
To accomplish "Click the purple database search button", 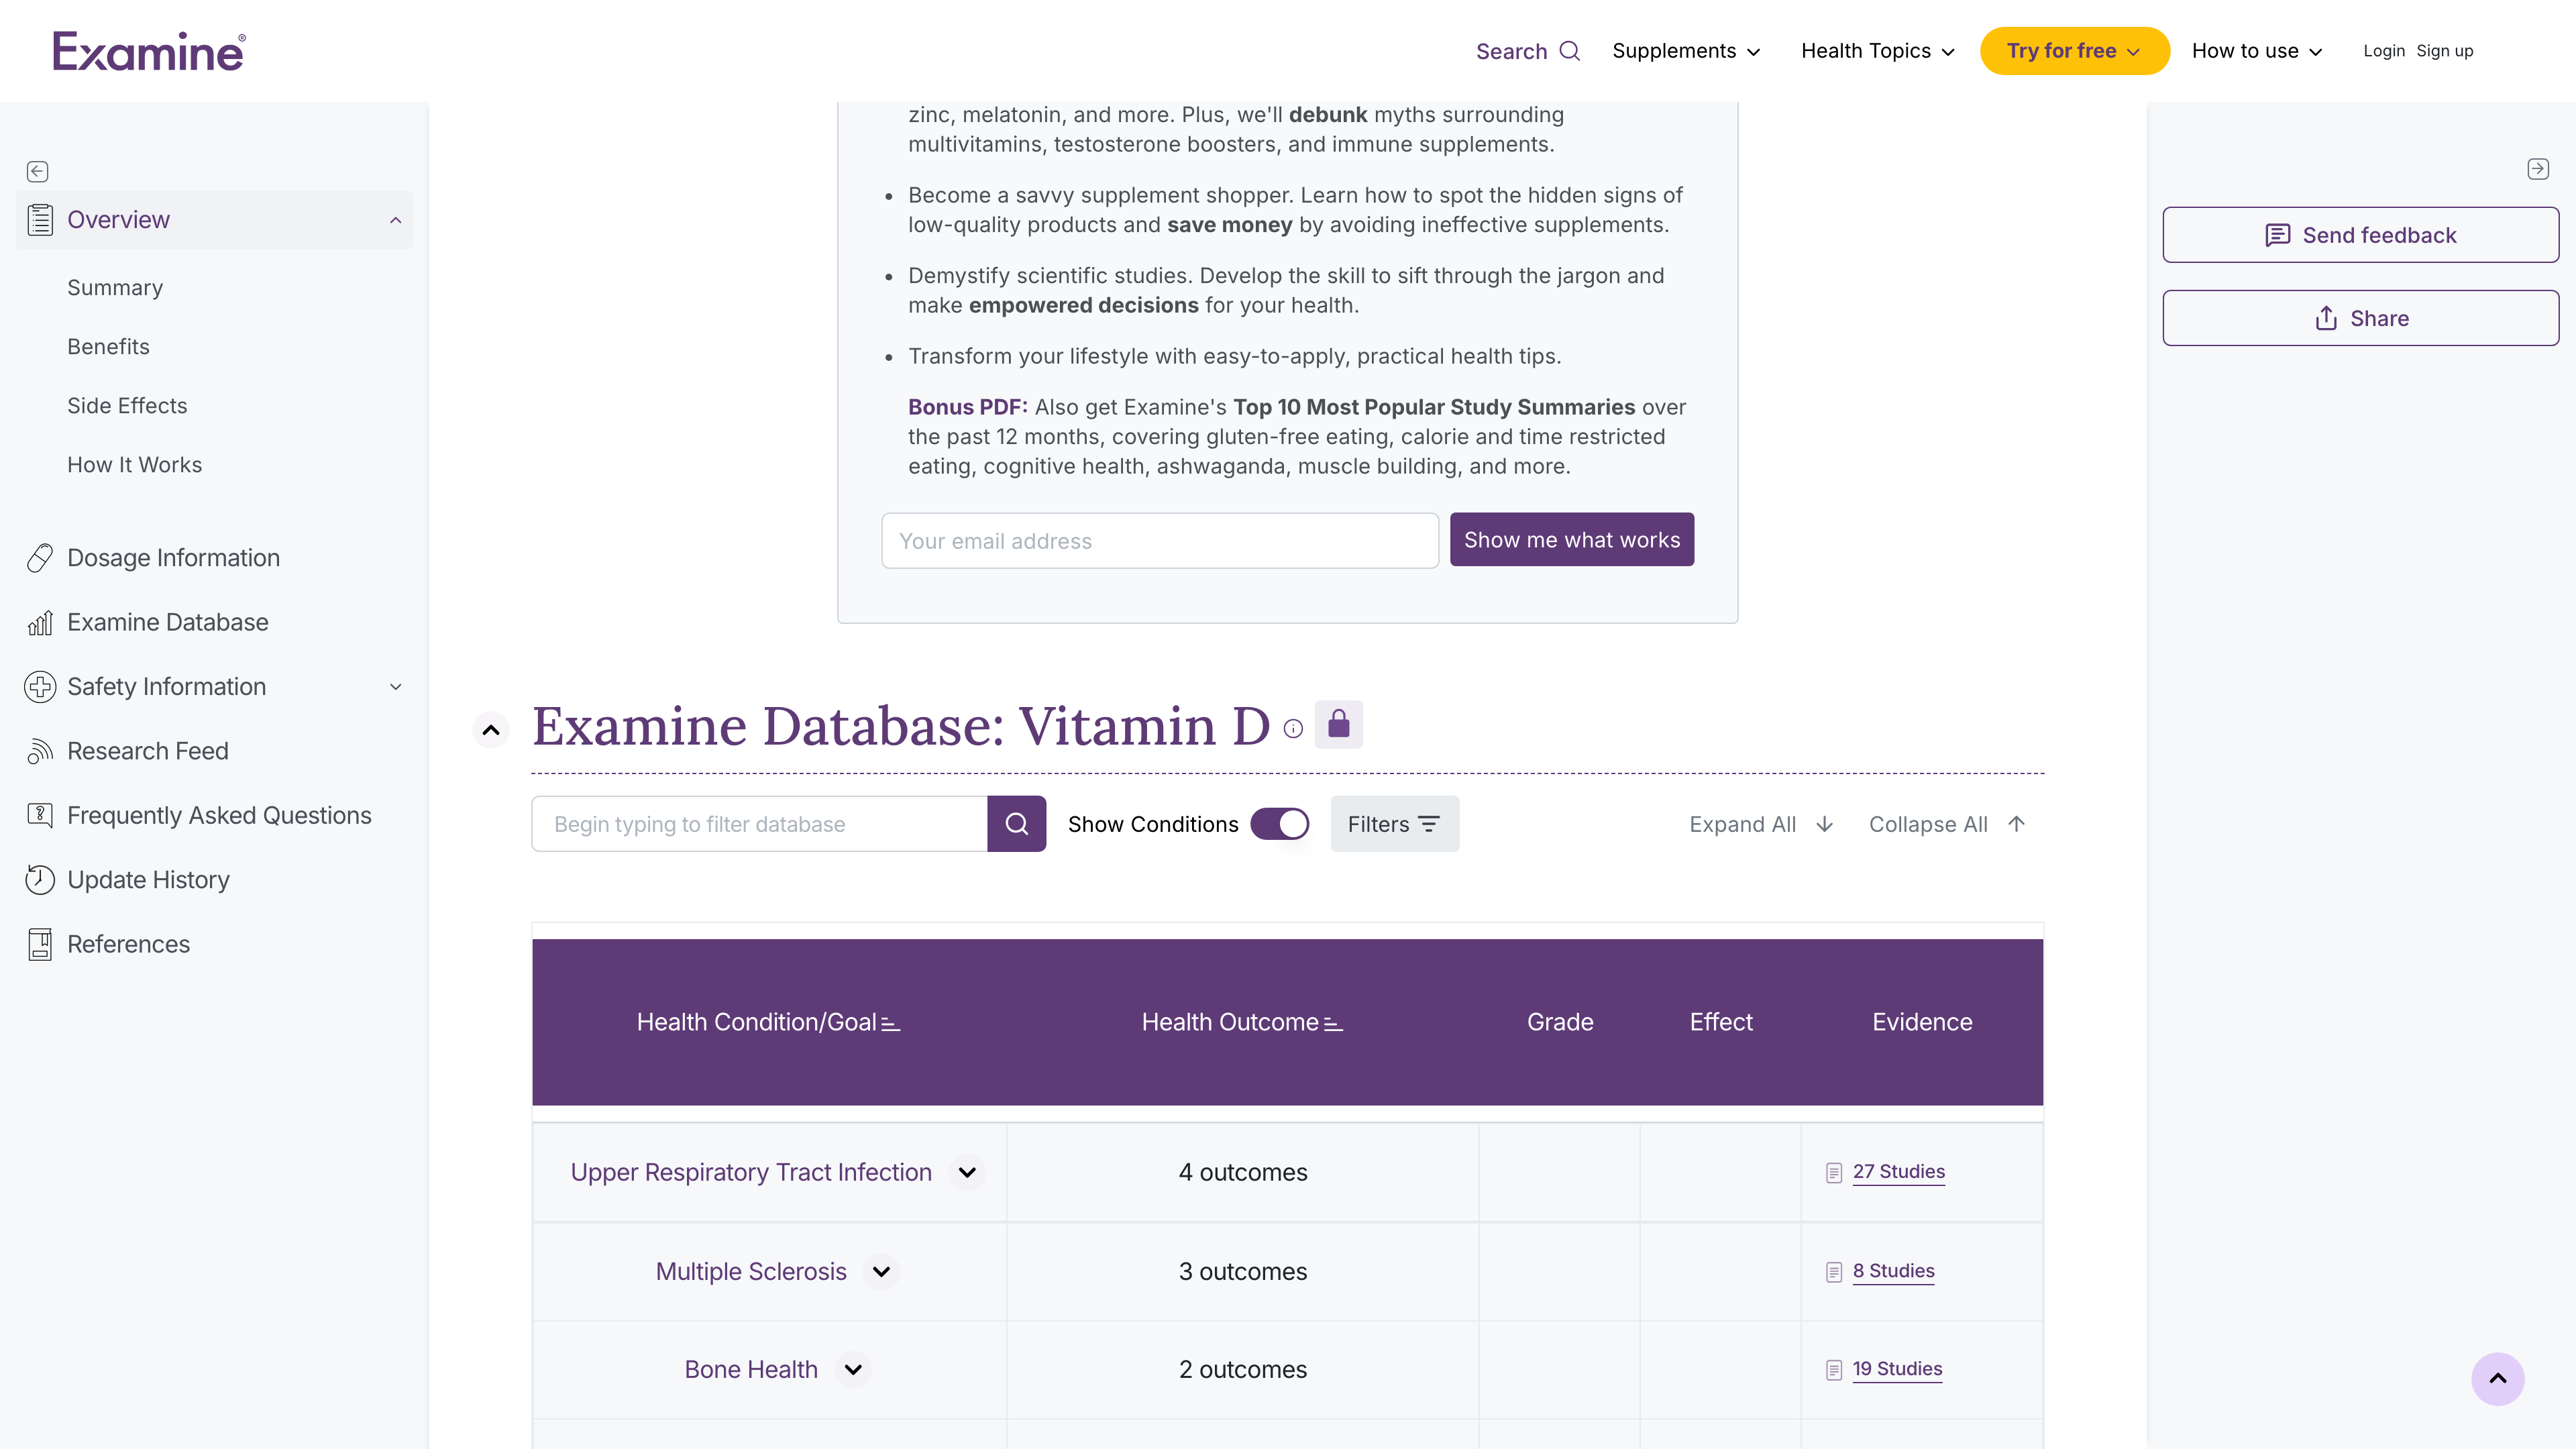I will pyautogui.click(x=1017, y=824).
